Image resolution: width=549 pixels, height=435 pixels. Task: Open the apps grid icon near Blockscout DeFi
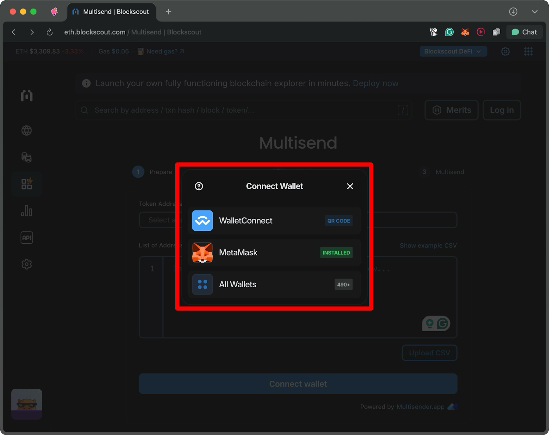tap(528, 51)
